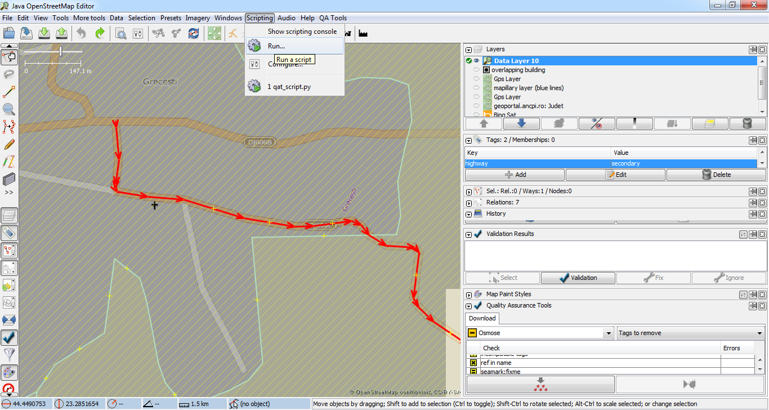Open the Preferences toolbar icon

pyautogui.click(x=138, y=33)
